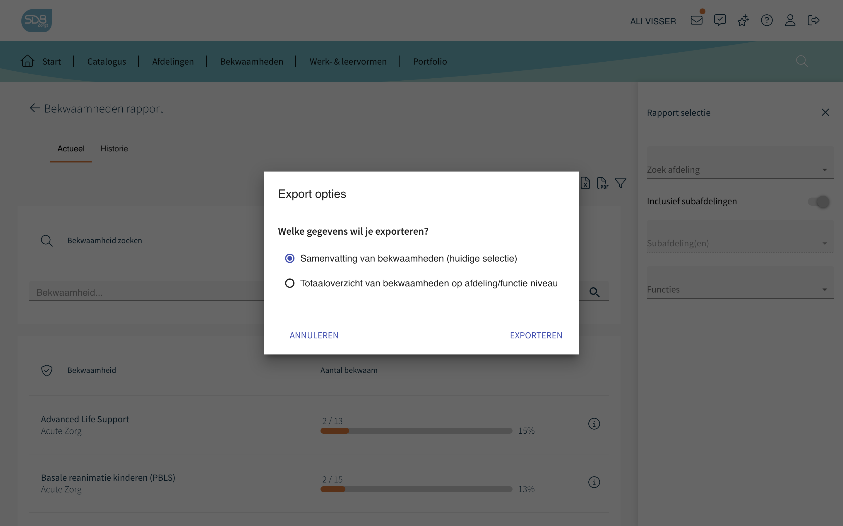The height and width of the screenshot is (526, 843).
Task: Go to Afdelingen in navigation
Action: pos(173,62)
